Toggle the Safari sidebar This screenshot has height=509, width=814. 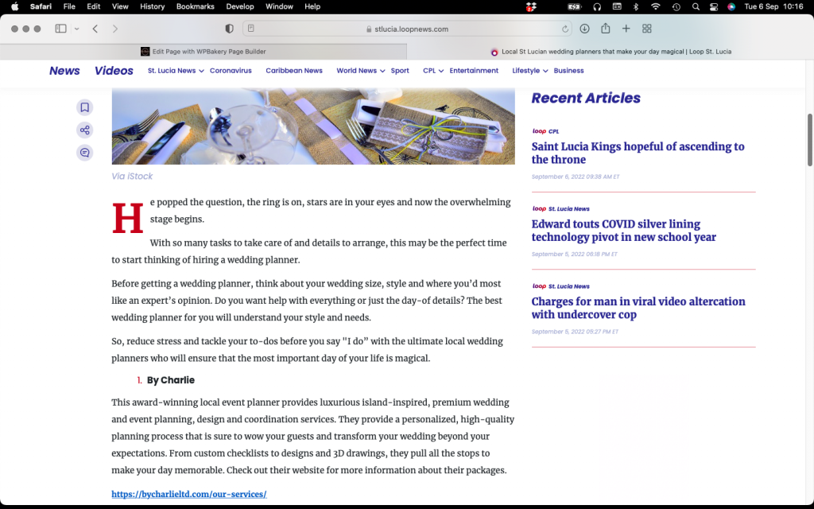click(60, 29)
